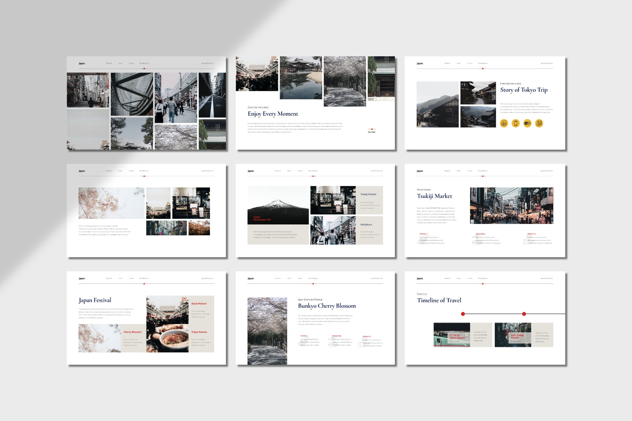The image size is (632, 421).
Task: Click the leftmost yellow camera icon
Action: tap(504, 123)
